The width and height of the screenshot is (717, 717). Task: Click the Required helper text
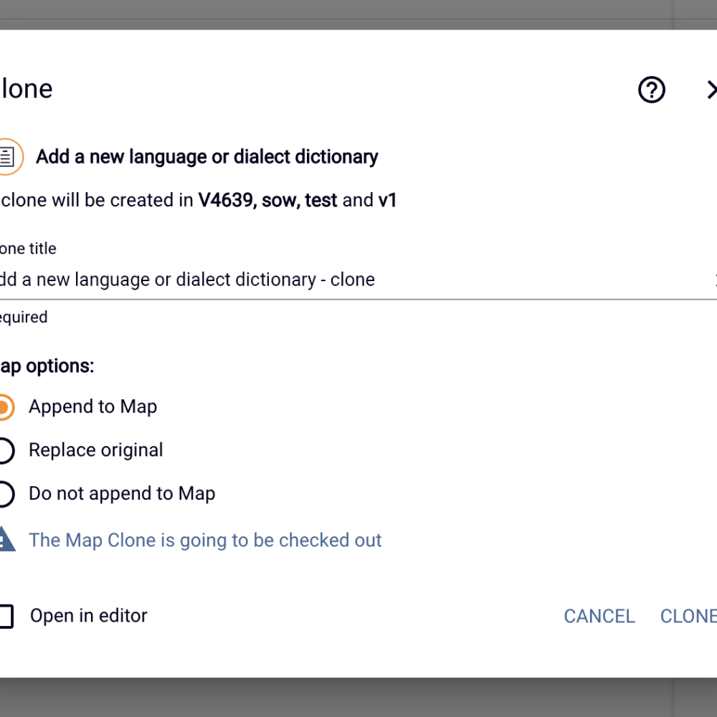pyautogui.click(x=24, y=317)
